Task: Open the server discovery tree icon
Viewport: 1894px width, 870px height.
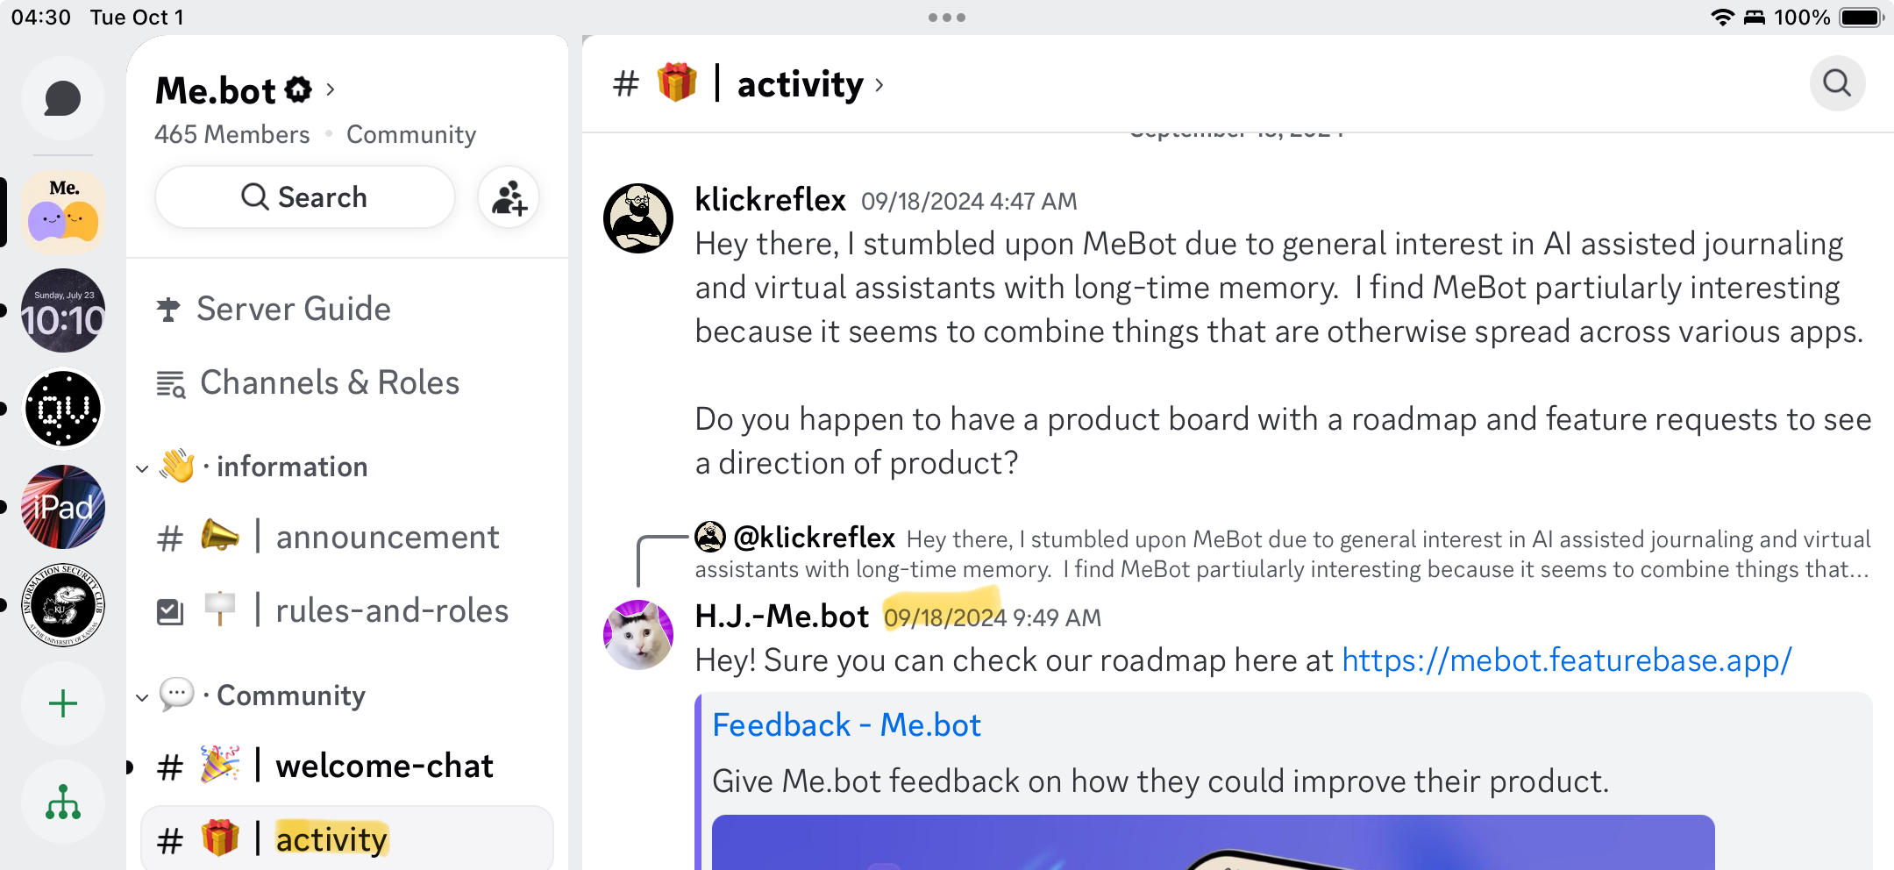Action: pyautogui.click(x=63, y=802)
